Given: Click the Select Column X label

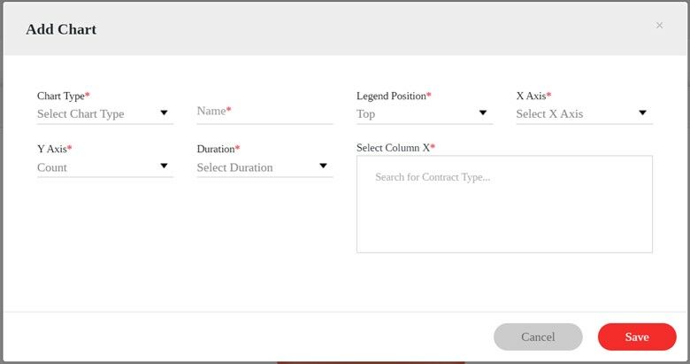Looking at the screenshot, I should click(x=395, y=147).
